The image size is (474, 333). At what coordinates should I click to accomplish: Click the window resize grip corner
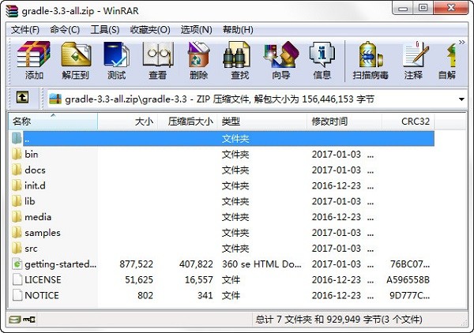click(465, 323)
